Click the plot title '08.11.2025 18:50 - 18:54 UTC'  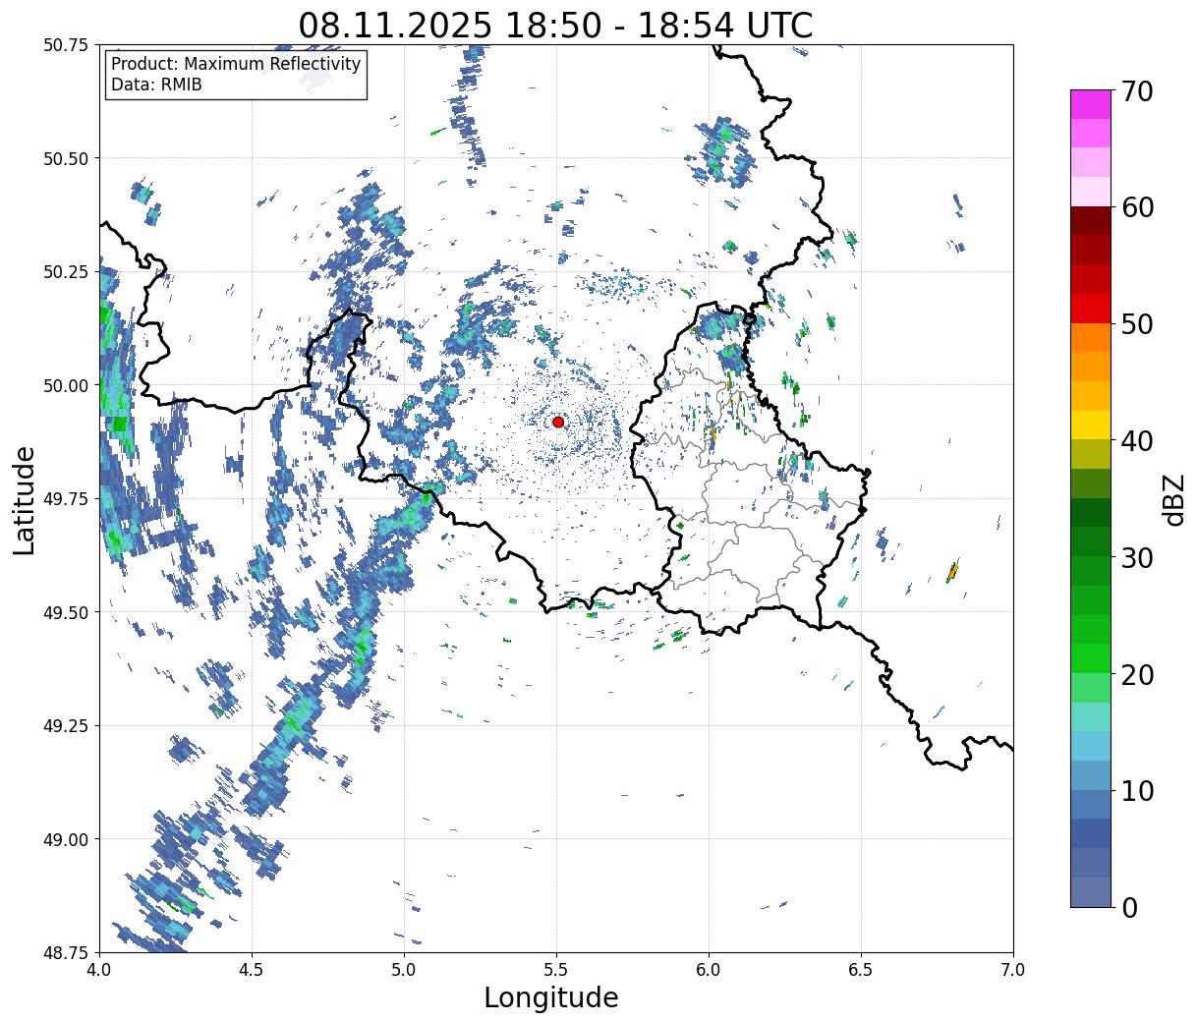(555, 25)
